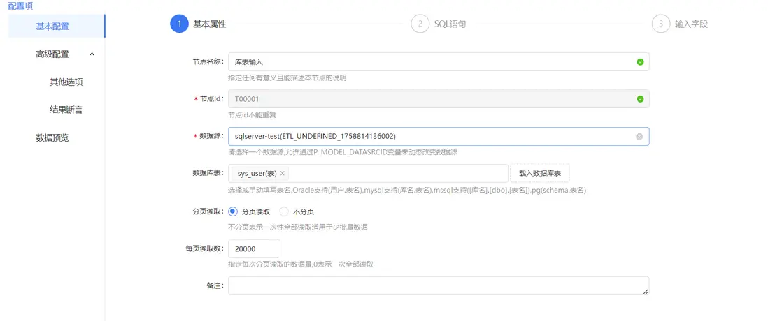768x321 pixels.
Task: Click the hint text about Oracle支持(用户.表名)
Action: tap(407, 190)
